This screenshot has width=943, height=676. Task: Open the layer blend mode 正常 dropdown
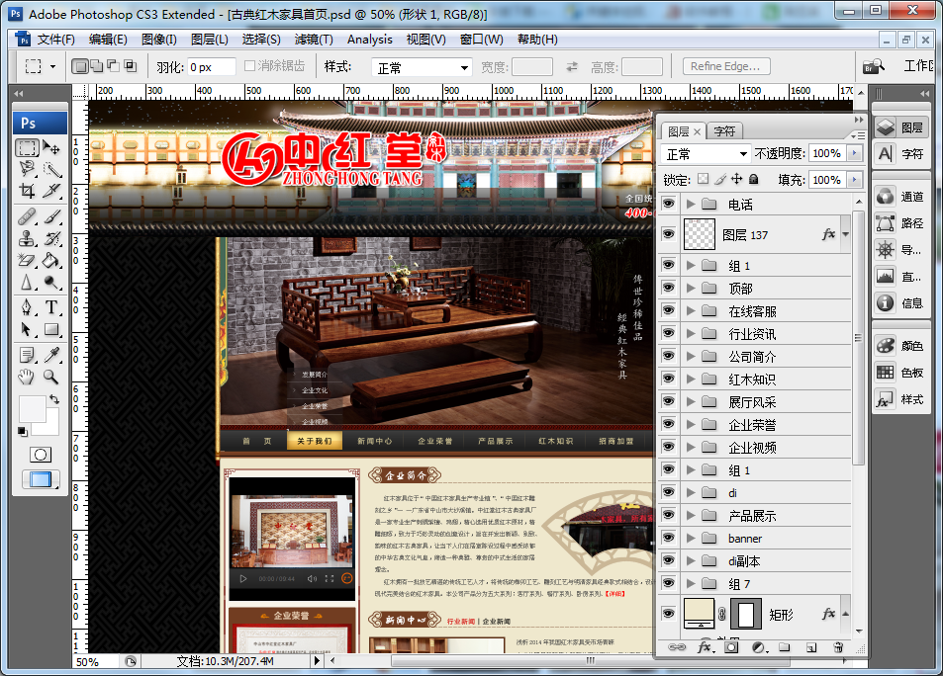coord(707,154)
